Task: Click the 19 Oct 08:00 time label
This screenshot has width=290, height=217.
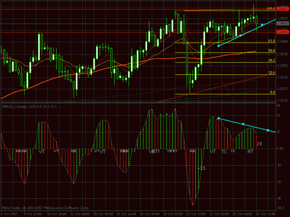Action: (173, 214)
